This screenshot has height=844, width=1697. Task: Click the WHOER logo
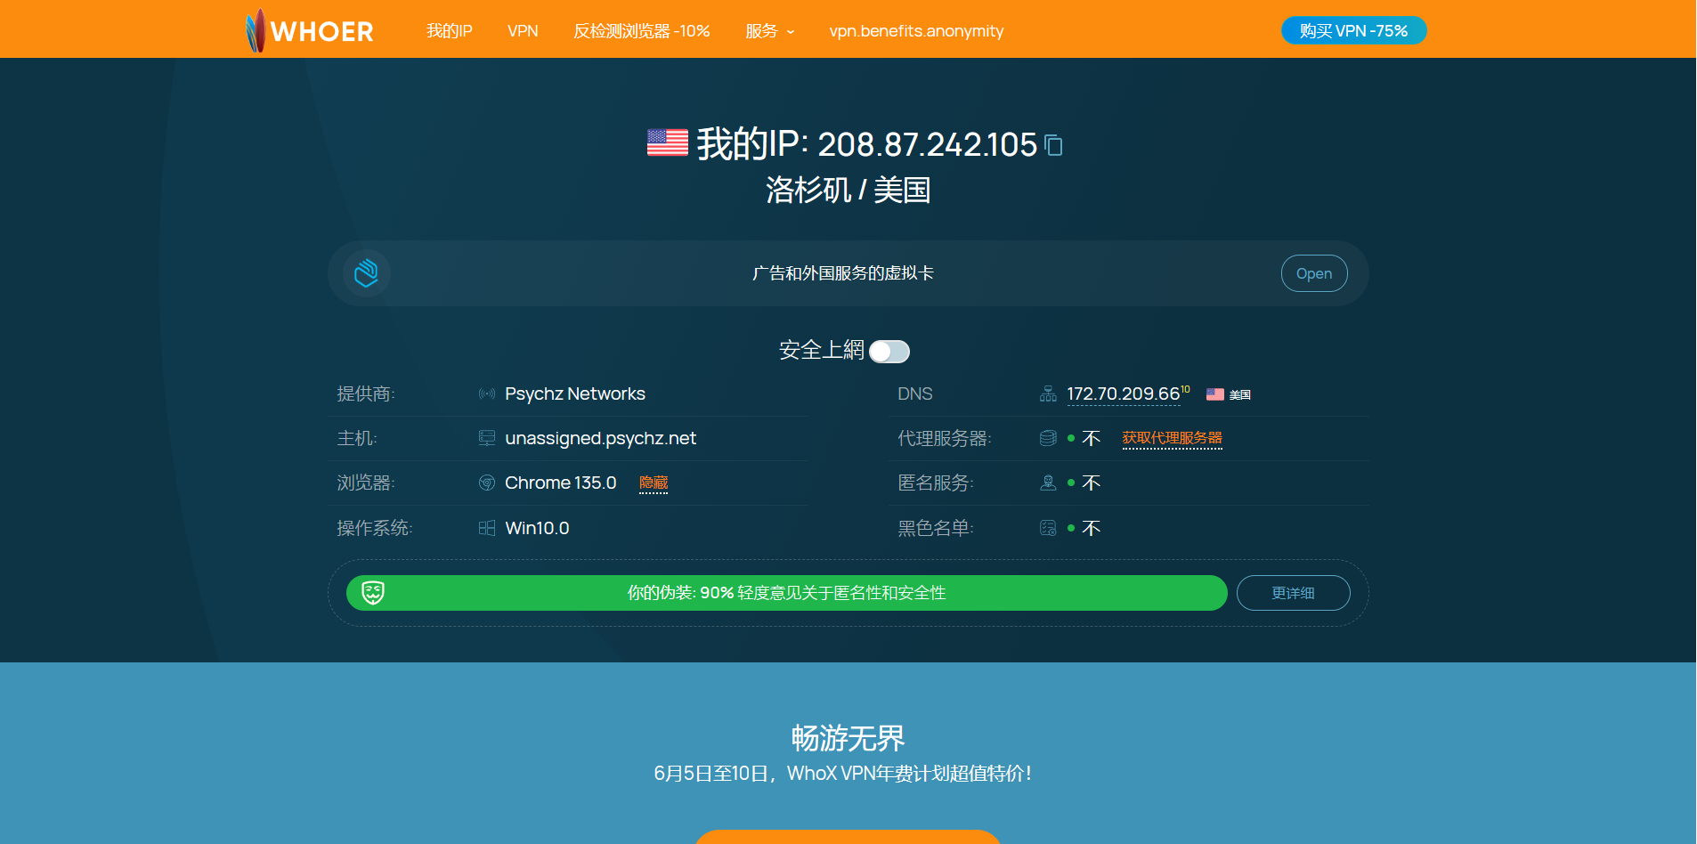click(309, 30)
